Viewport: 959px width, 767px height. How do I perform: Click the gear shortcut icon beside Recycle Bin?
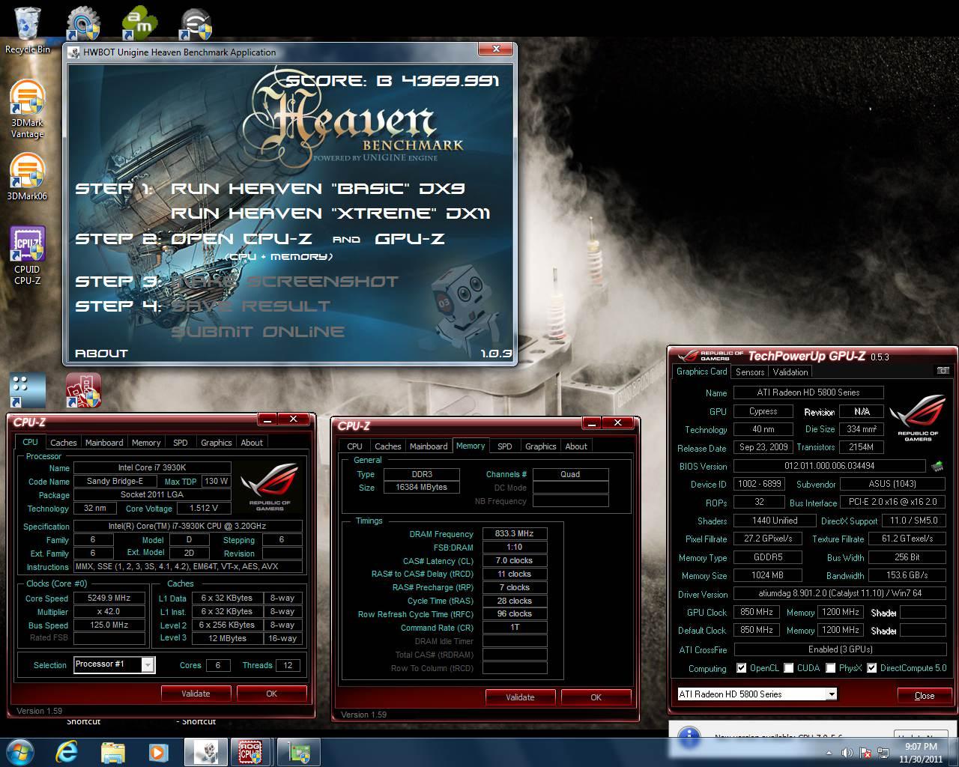pyautogui.click(x=83, y=23)
